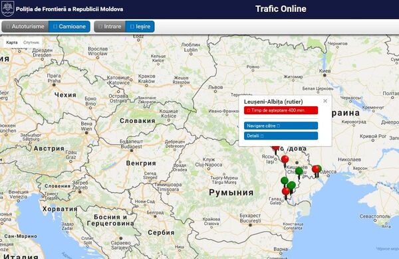Click the Leușeni-Albița (rutier) popup title
The width and height of the screenshot is (399, 259).
point(273,102)
